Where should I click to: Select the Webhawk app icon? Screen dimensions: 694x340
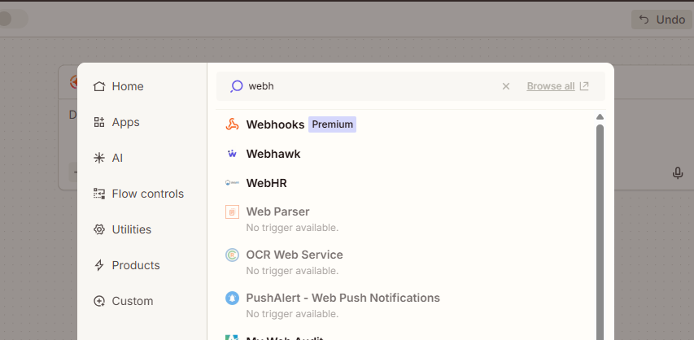coord(232,154)
